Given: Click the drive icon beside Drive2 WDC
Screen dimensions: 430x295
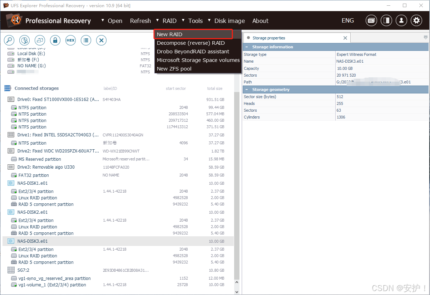Looking at the screenshot, I should (x=11, y=151).
